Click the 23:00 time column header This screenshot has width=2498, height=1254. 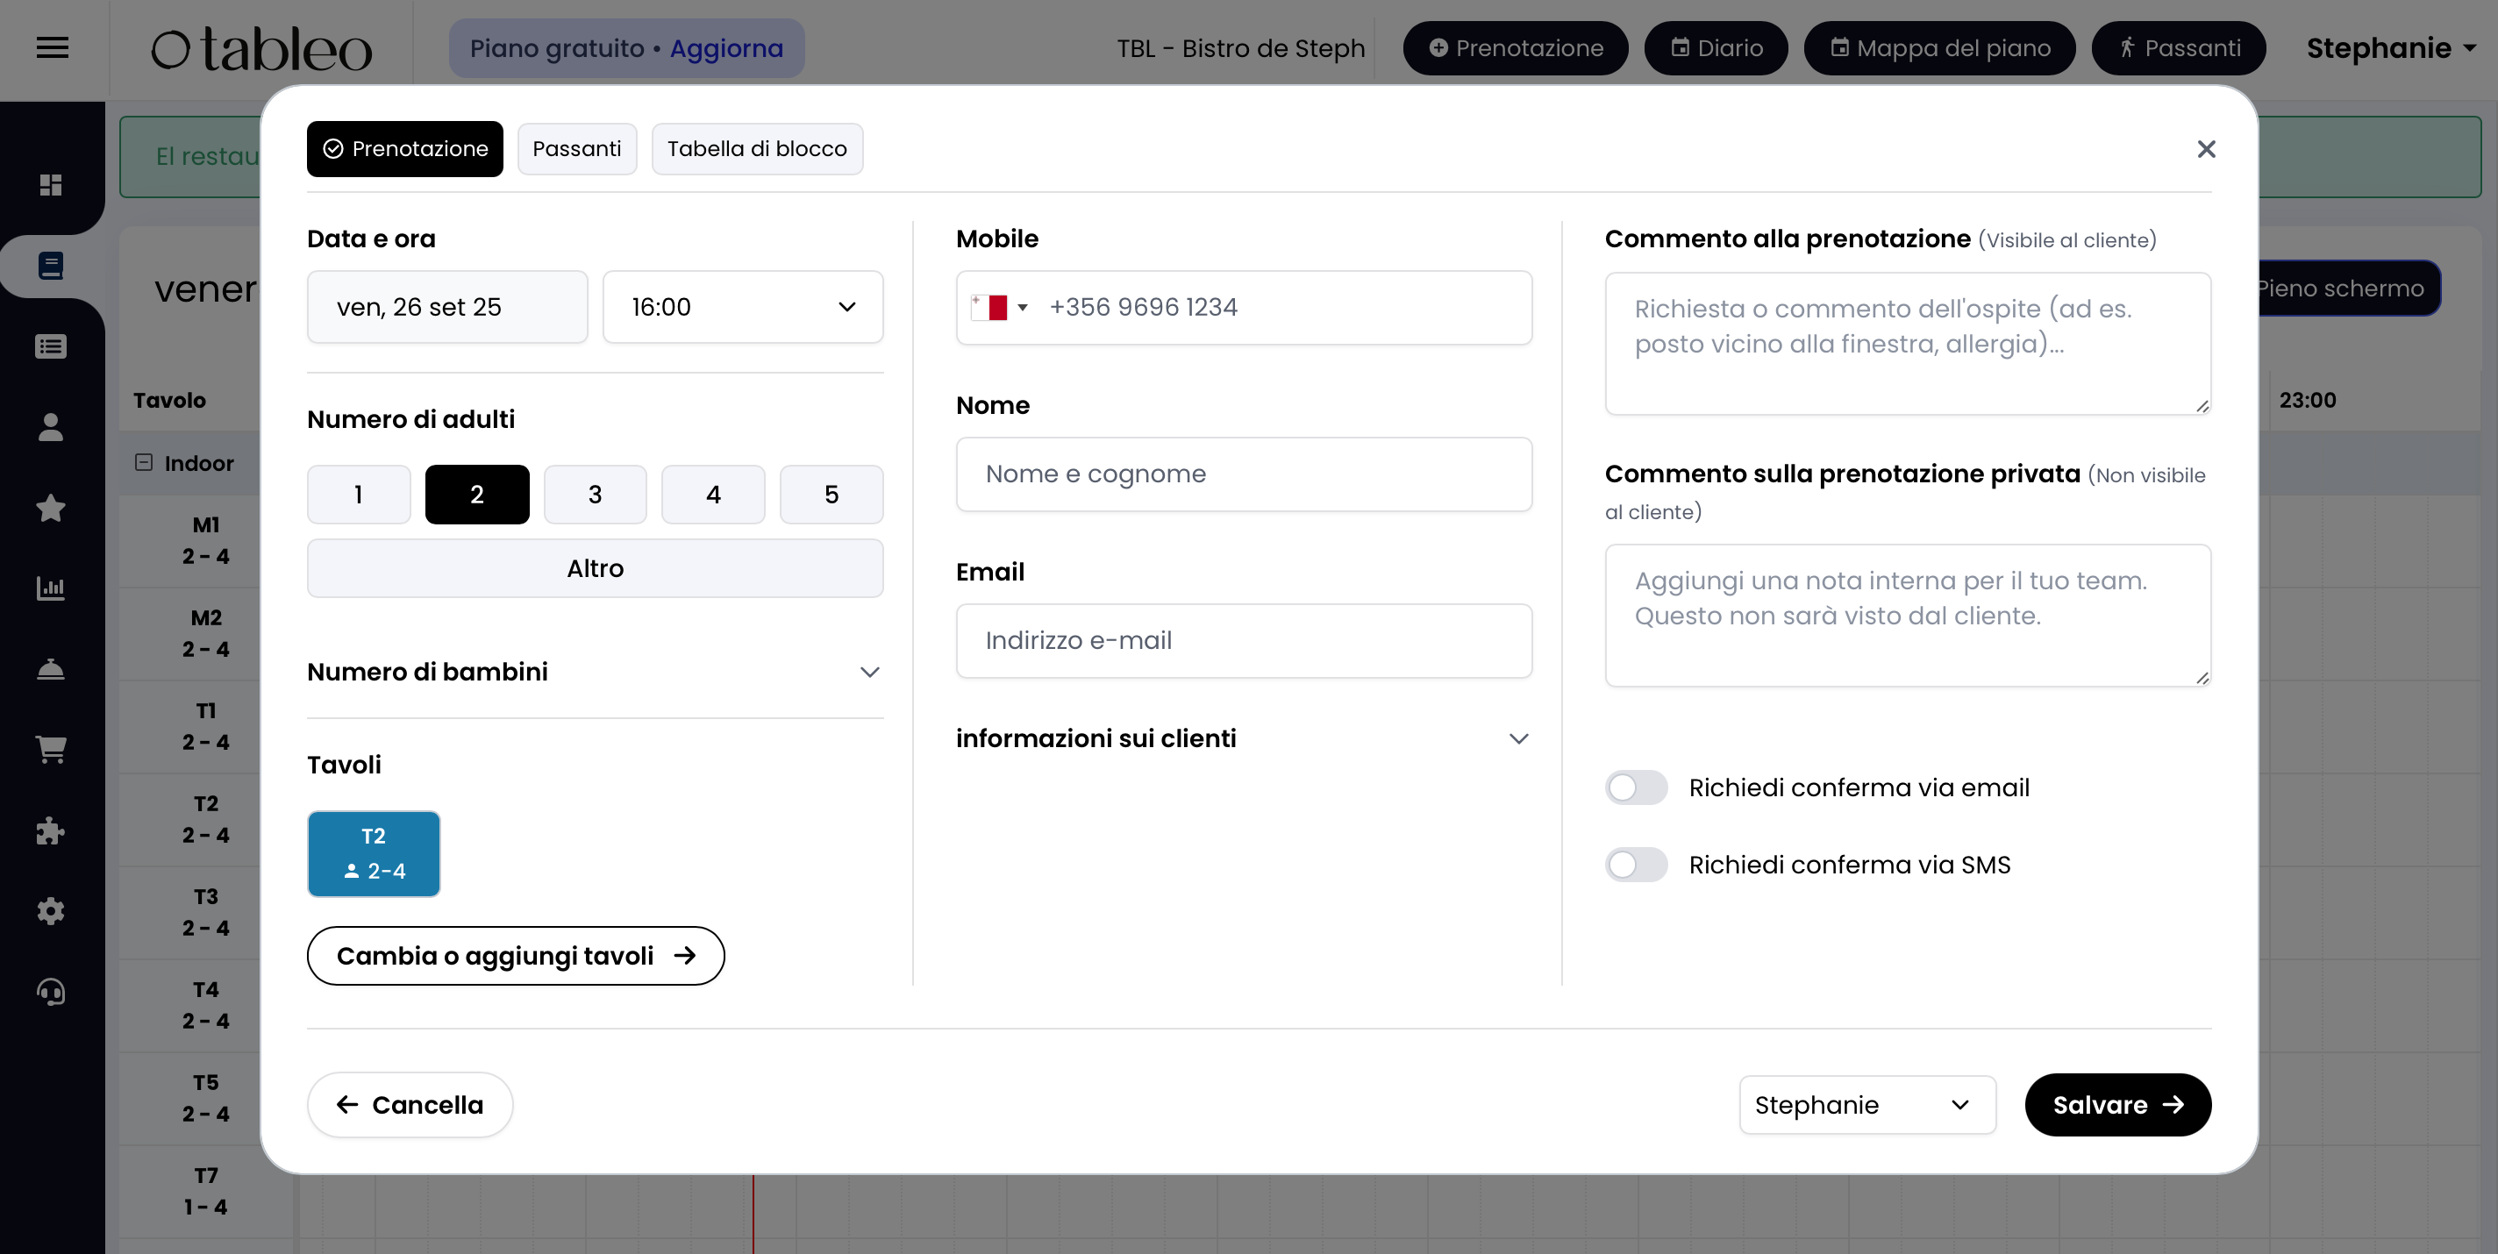coord(2307,400)
